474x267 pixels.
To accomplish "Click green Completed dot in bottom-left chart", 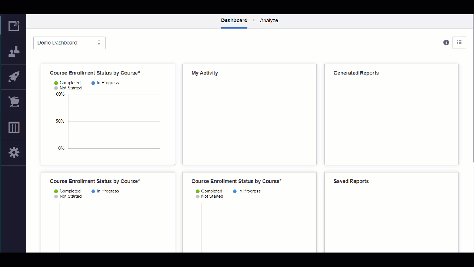I will click(x=56, y=191).
